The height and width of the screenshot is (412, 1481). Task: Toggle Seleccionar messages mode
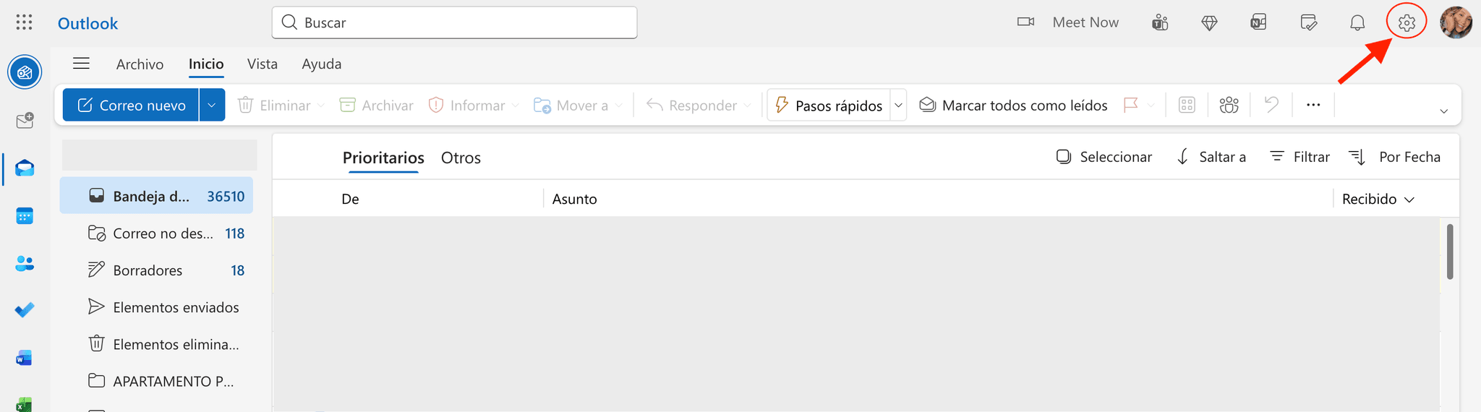[1104, 157]
